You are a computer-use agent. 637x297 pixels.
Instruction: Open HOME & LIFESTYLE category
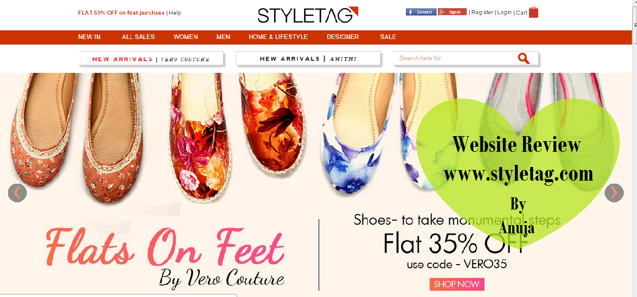[x=278, y=37]
